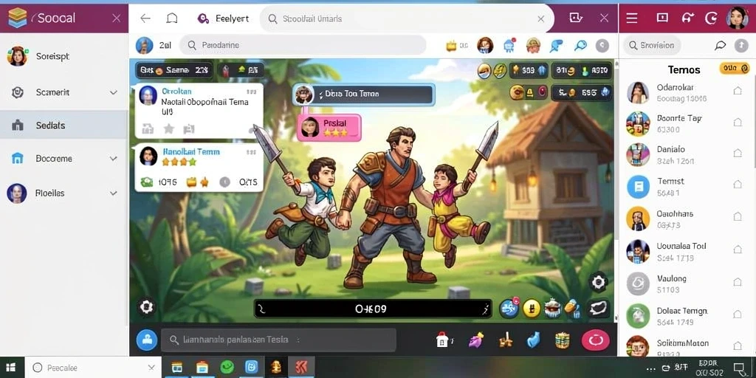Open the gear icon above the chat bubble button
Screen dimensions: 756x378
click(x=598, y=281)
